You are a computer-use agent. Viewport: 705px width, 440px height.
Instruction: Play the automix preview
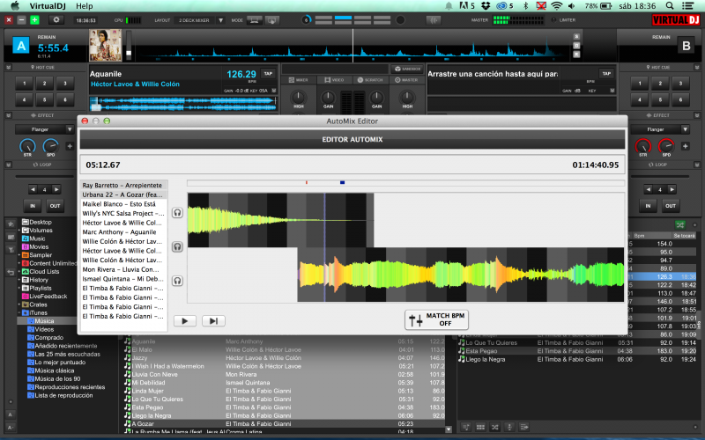point(185,321)
